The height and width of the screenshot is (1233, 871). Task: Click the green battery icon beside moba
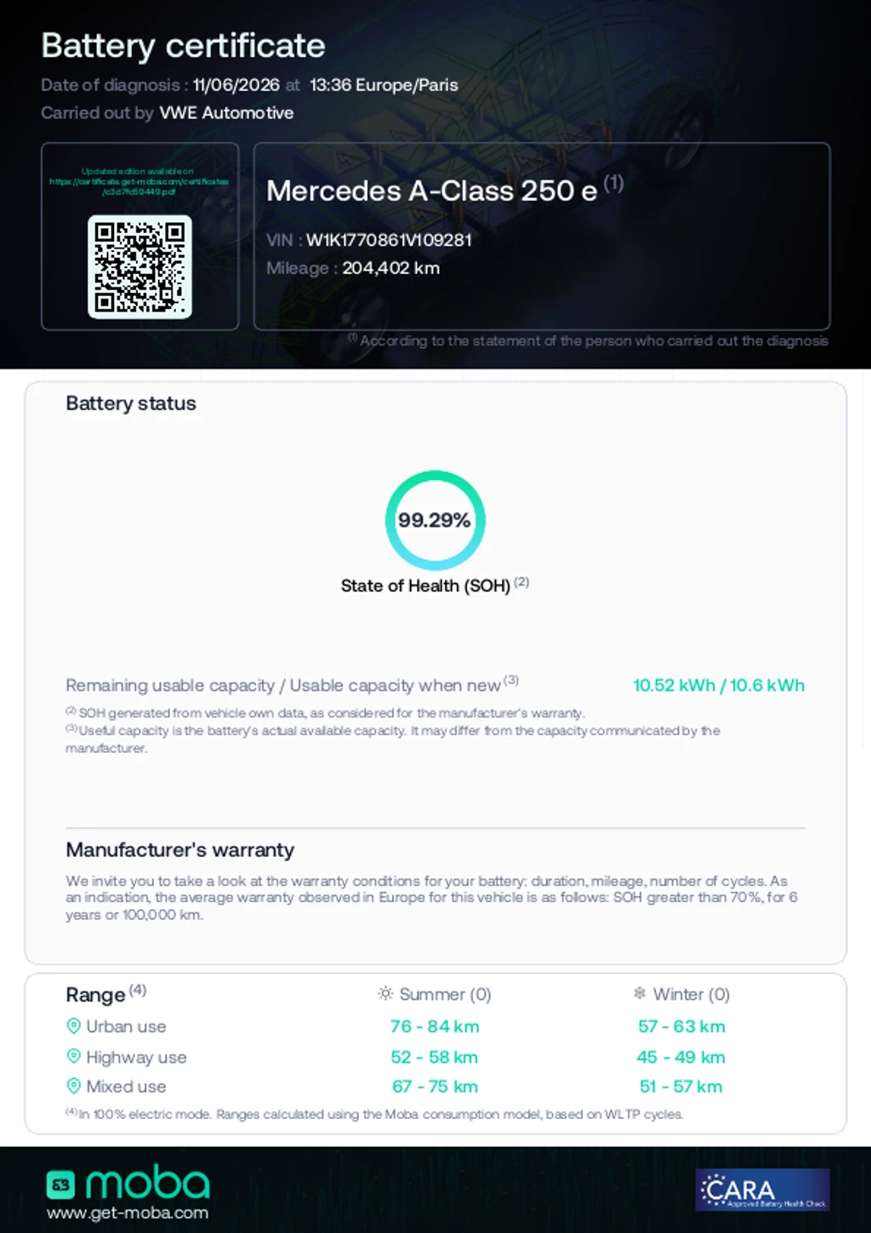coord(60,1184)
